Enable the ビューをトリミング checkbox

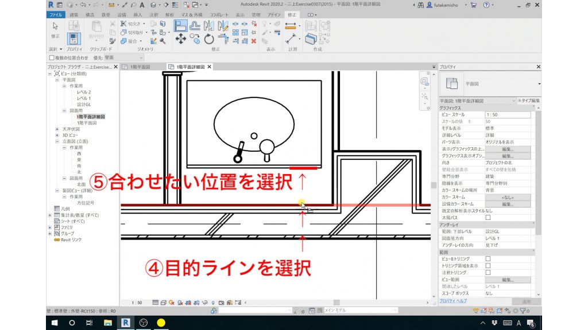(x=488, y=260)
